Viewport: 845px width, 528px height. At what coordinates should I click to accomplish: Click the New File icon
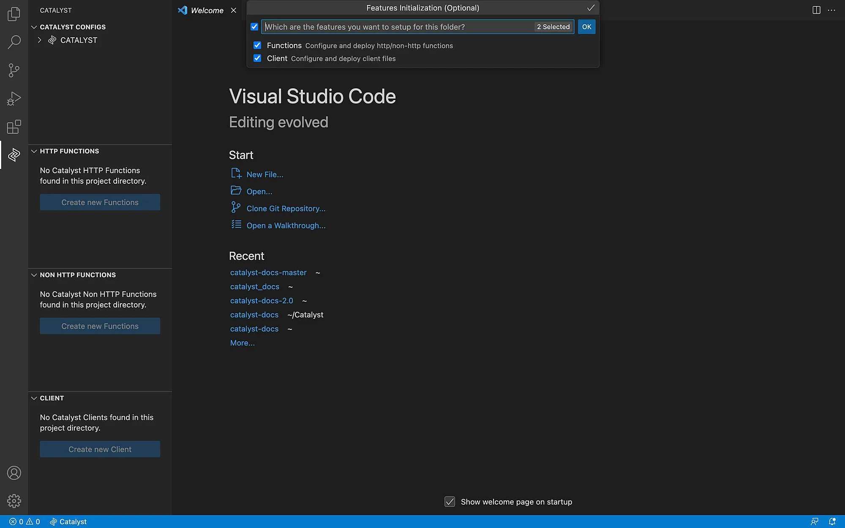point(236,174)
